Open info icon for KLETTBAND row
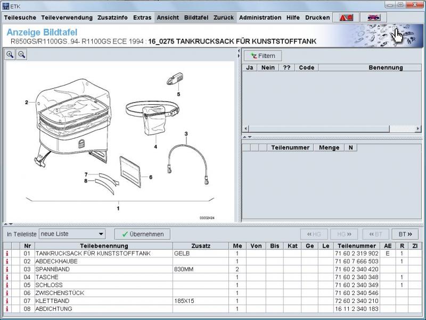 tap(7, 301)
